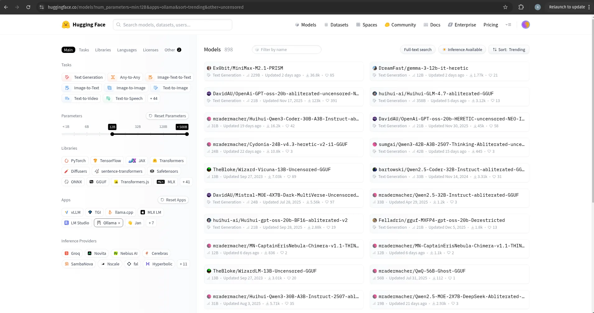Expand the +44 hidden tasks list
594x313 pixels.
coord(154,98)
